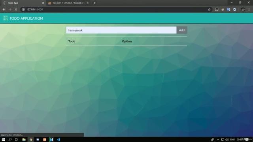
Task: Bookmark this page with the star icon
Action: (x=209, y=9)
